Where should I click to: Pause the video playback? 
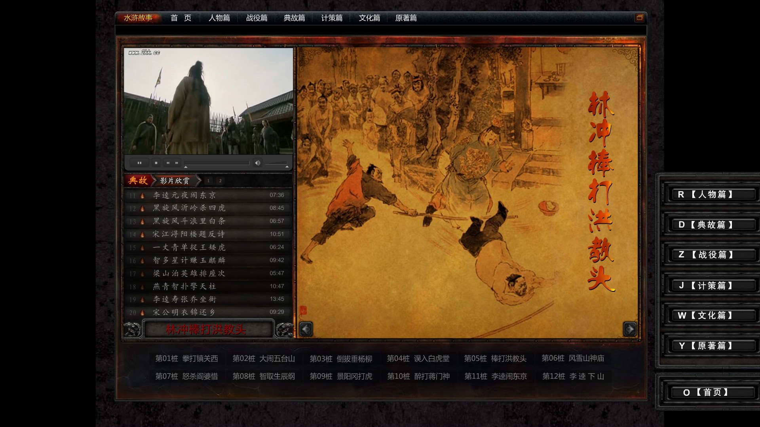tap(139, 163)
